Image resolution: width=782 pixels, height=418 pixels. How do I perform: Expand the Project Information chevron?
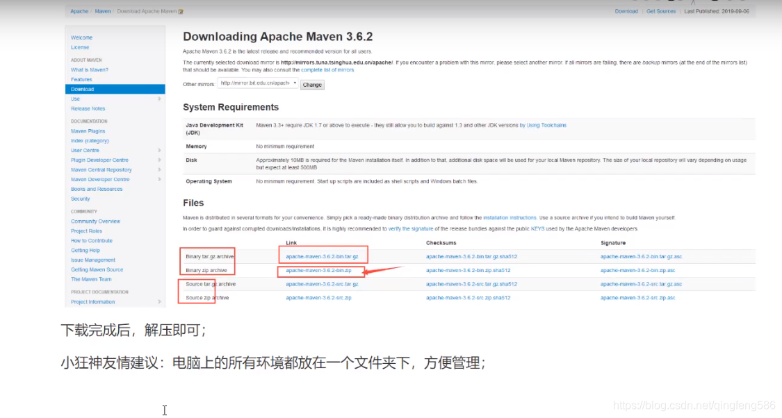coord(159,301)
